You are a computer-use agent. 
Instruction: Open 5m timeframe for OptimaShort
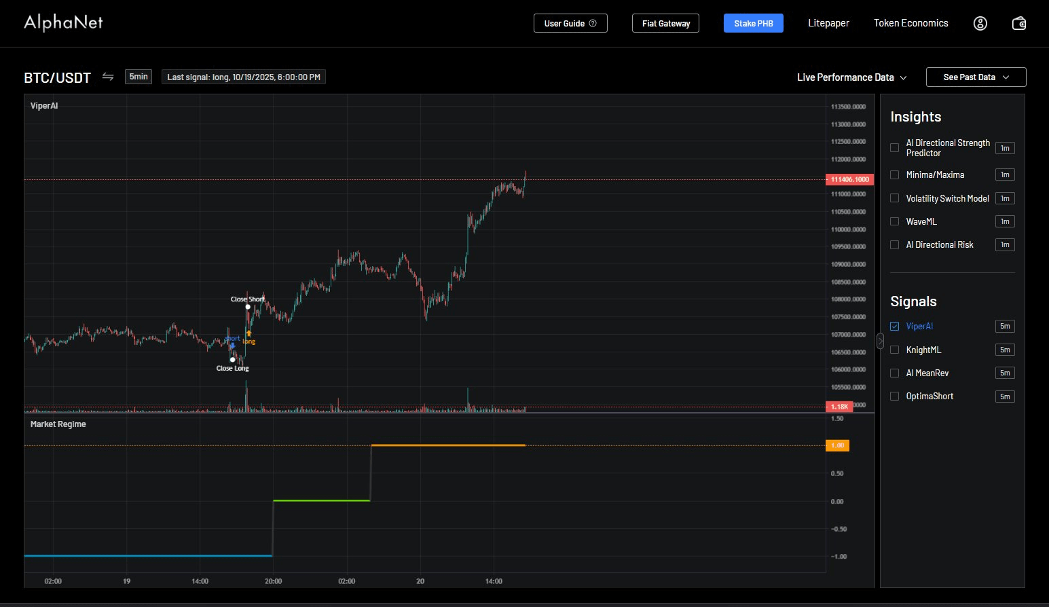point(1005,397)
